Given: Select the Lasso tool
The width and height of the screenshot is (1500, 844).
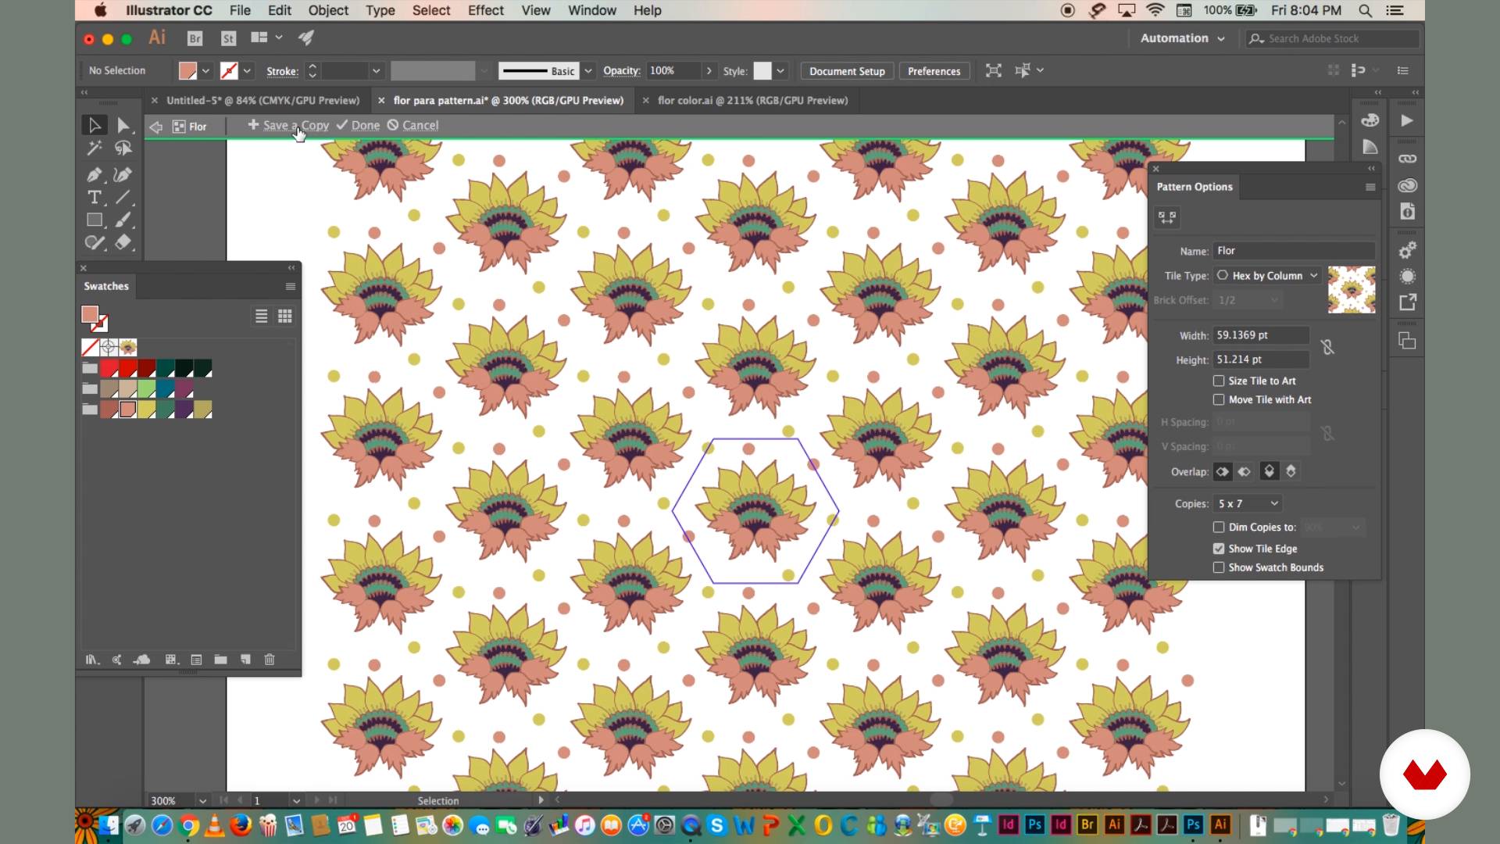Looking at the screenshot, I should 123,148.
